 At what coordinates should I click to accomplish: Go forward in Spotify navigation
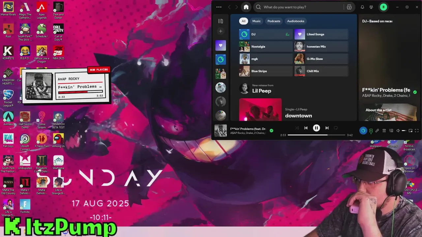236,7
